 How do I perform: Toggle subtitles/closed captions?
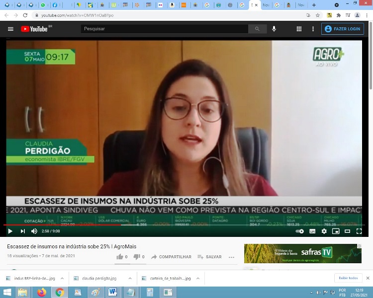pyautogui.click(x=312, y=231)
